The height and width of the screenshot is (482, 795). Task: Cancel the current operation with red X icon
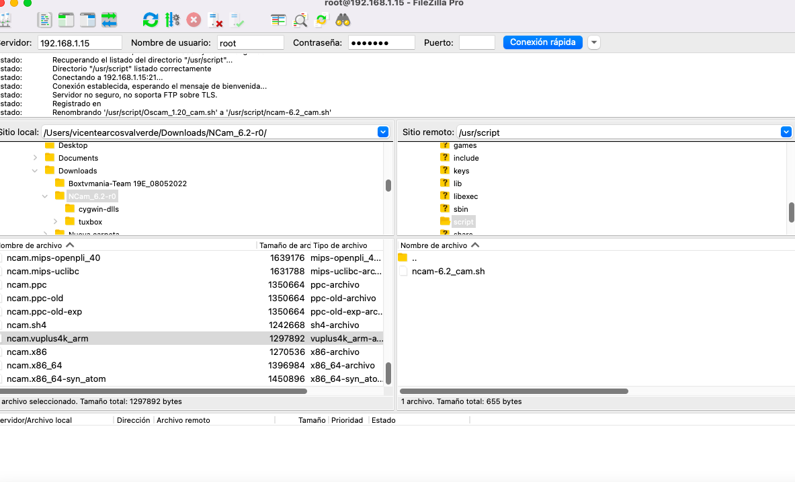pyautogui.click(x=194, y=20)
